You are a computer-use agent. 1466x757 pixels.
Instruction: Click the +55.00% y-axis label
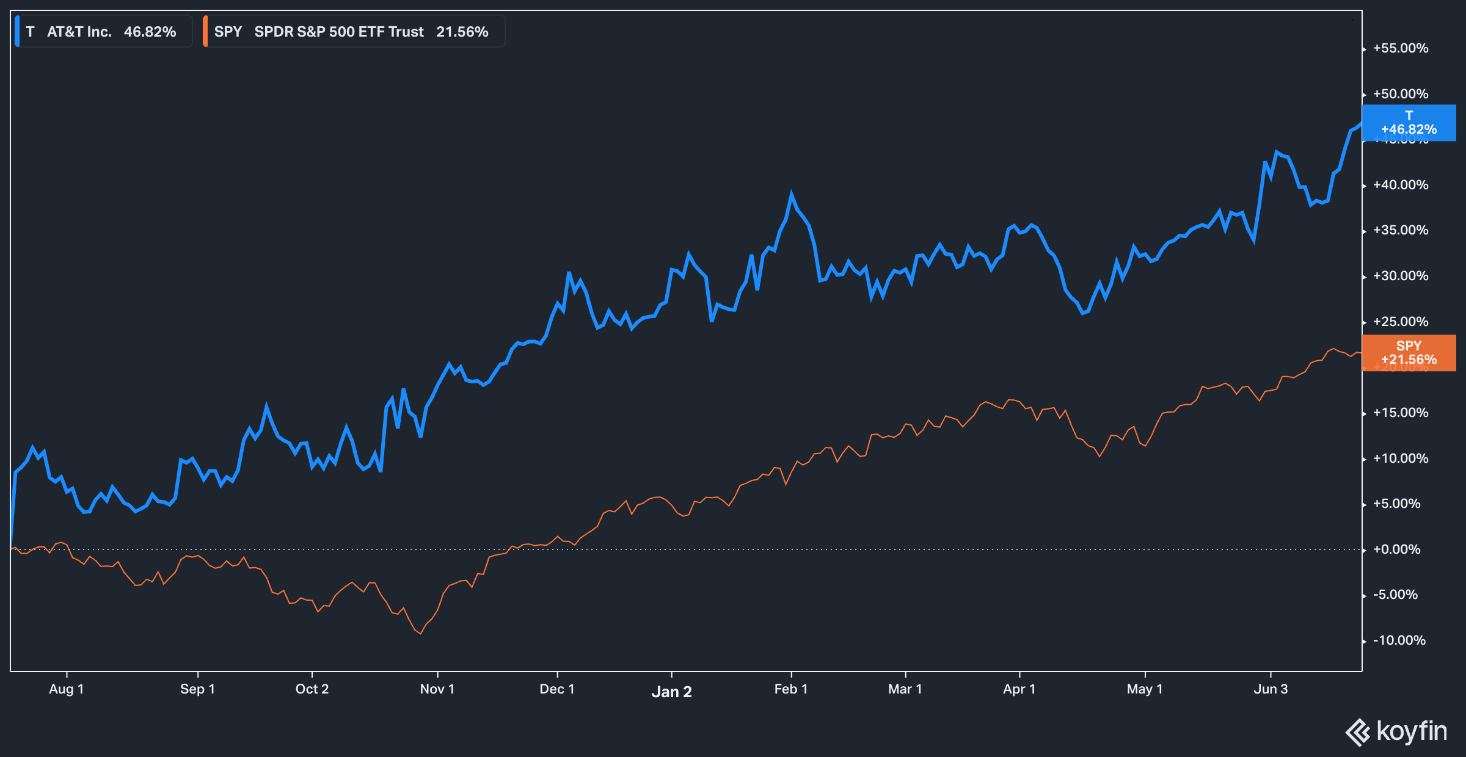1400,48
